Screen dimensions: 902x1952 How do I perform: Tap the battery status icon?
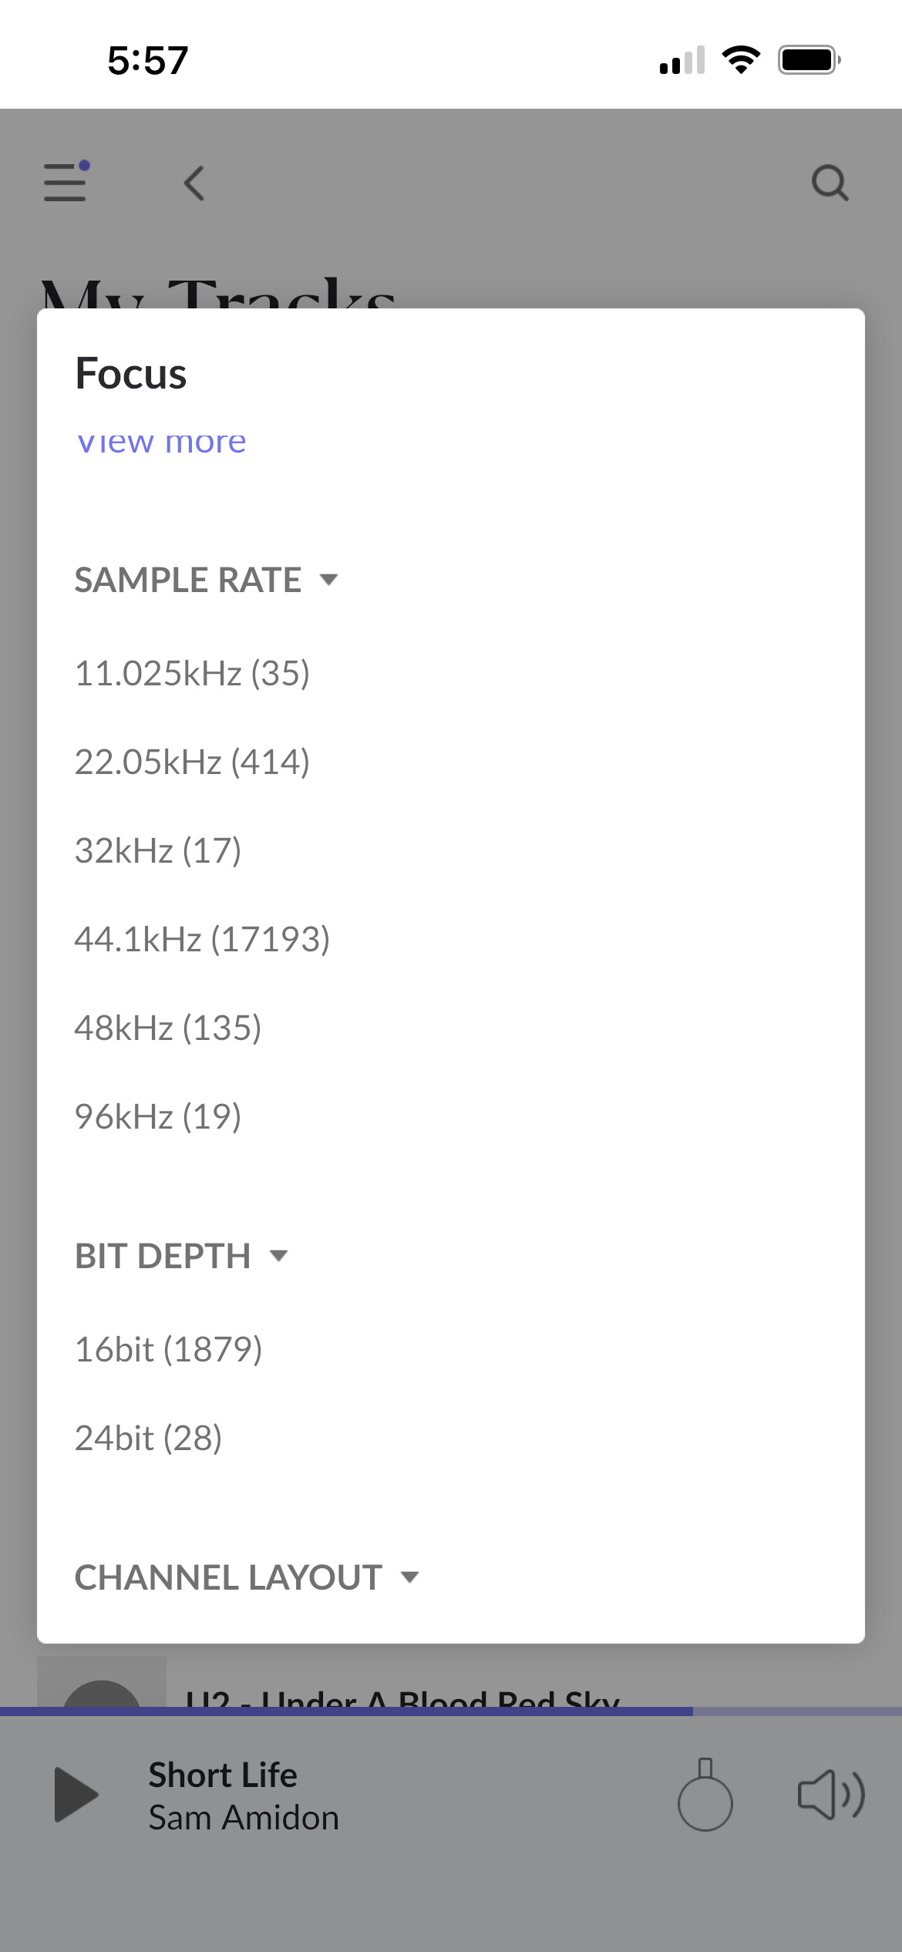[808, 59]
